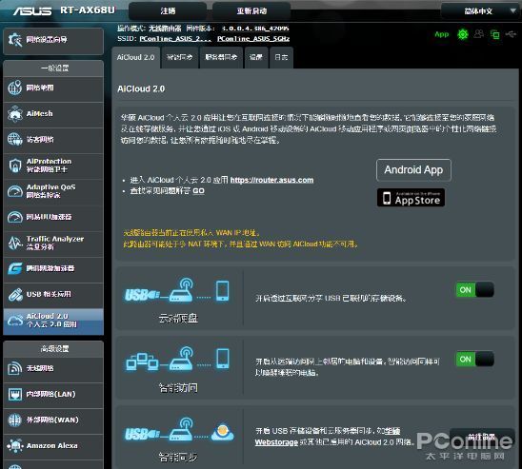Click the Smart Access (智能访问) diagram icon
Viewport: 522px width, 469px height.
click(177, 359)
